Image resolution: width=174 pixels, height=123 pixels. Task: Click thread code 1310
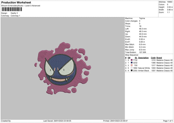[x=153, y=60]
